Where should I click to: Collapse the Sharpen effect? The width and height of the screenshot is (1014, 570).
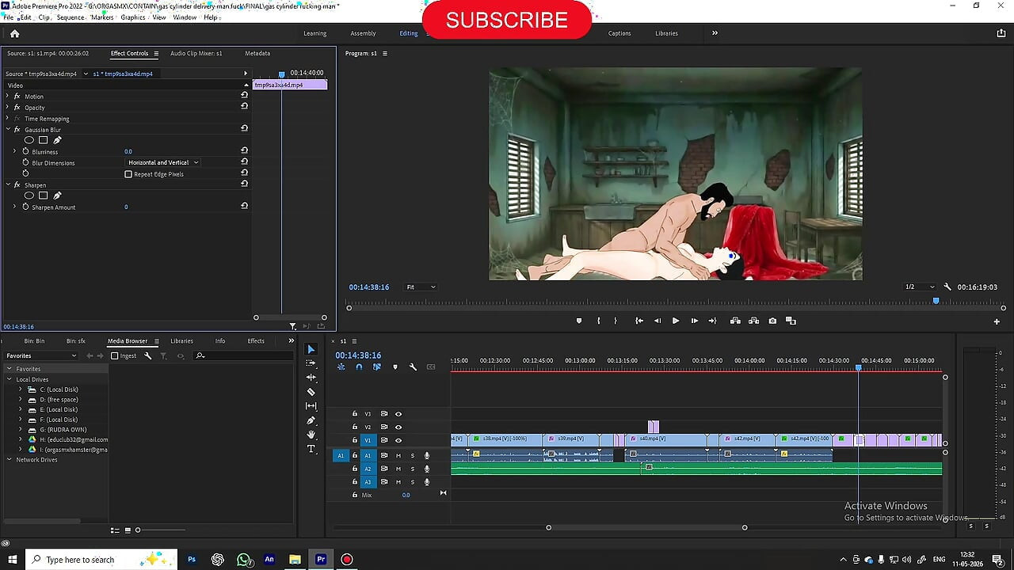[x=8, y=184]
